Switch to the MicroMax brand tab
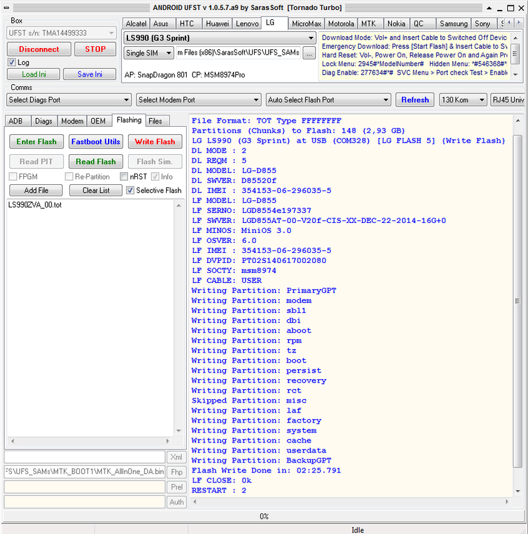The image size is (528, 534). (306, 23)
